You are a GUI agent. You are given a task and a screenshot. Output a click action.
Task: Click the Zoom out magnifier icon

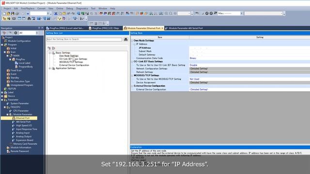click(170, 14)
